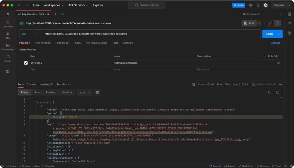Open the Workspaces dropdown menu
Image resolution: width=294 pixels, height=168 pixels.
[x=54, y=5]
